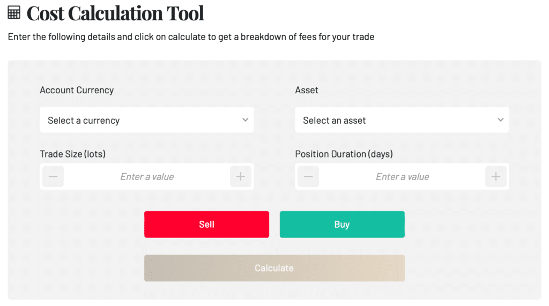Click the Calculate button
The width and height of the screenshot is (549, 306).
274,268
